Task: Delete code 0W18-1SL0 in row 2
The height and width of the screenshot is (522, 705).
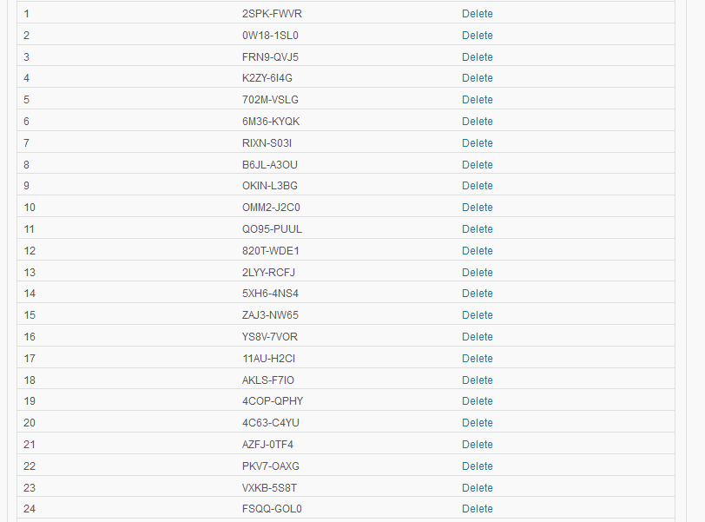Action: (x=477, y=36)
